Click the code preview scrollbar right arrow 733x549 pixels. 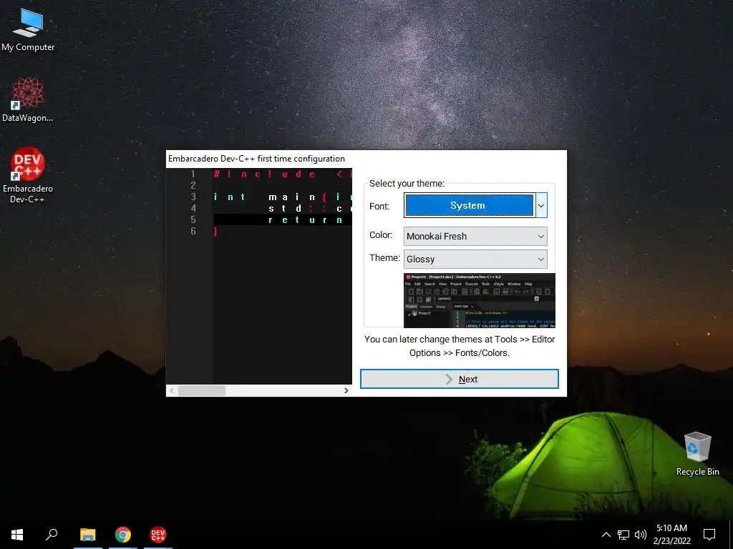click(346, 390)
